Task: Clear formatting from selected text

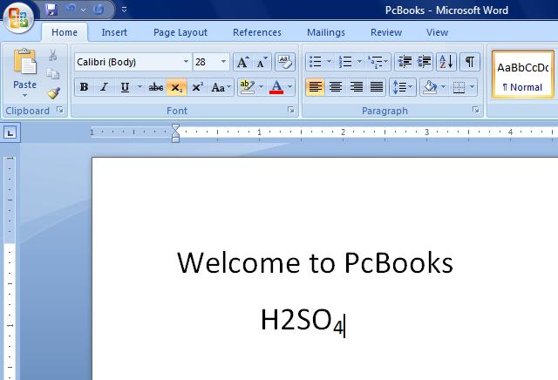Action: (285, 62)
